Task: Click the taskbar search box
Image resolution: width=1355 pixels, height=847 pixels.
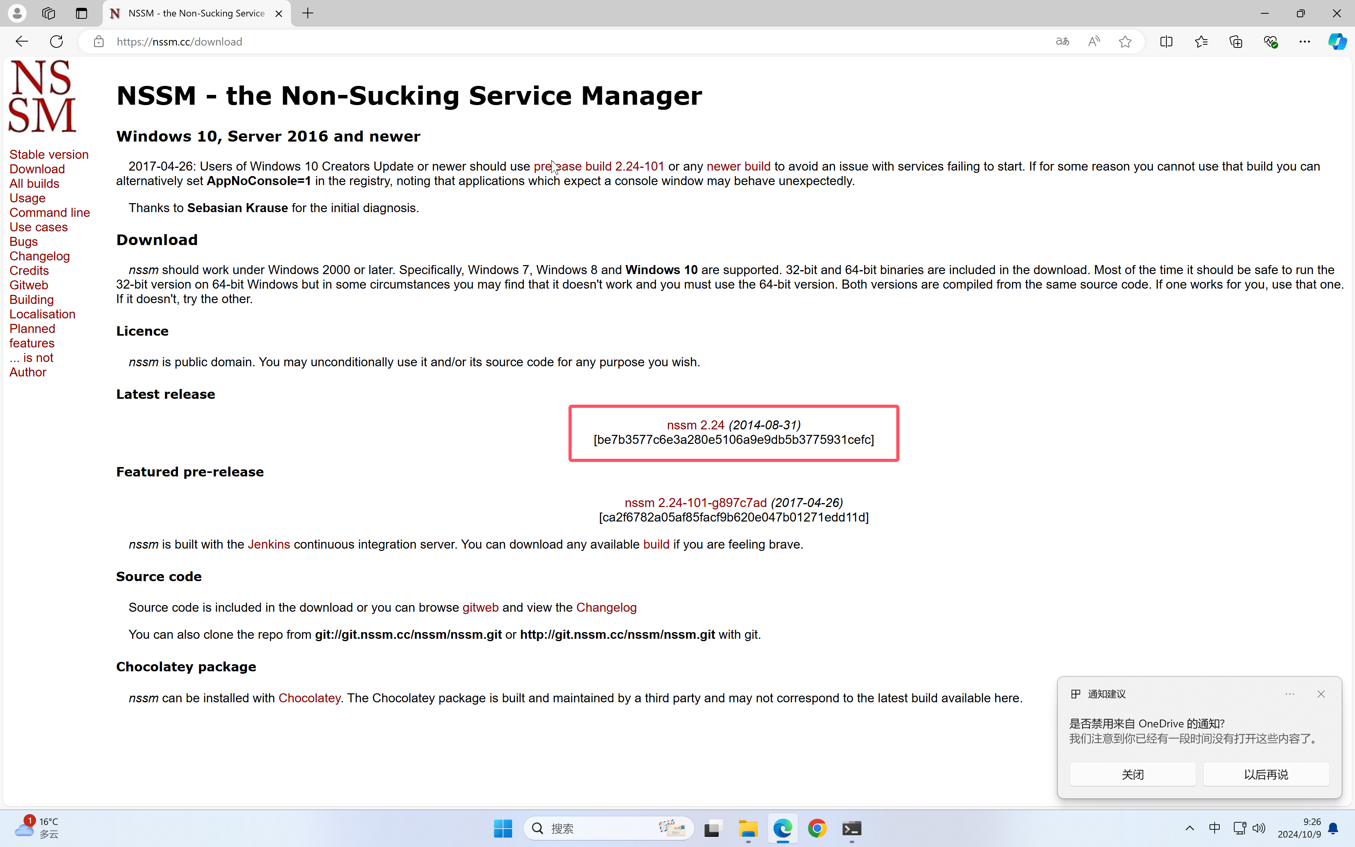Action: 608,829
